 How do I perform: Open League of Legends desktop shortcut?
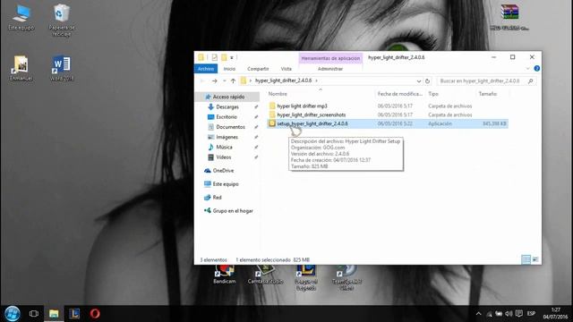306,278
